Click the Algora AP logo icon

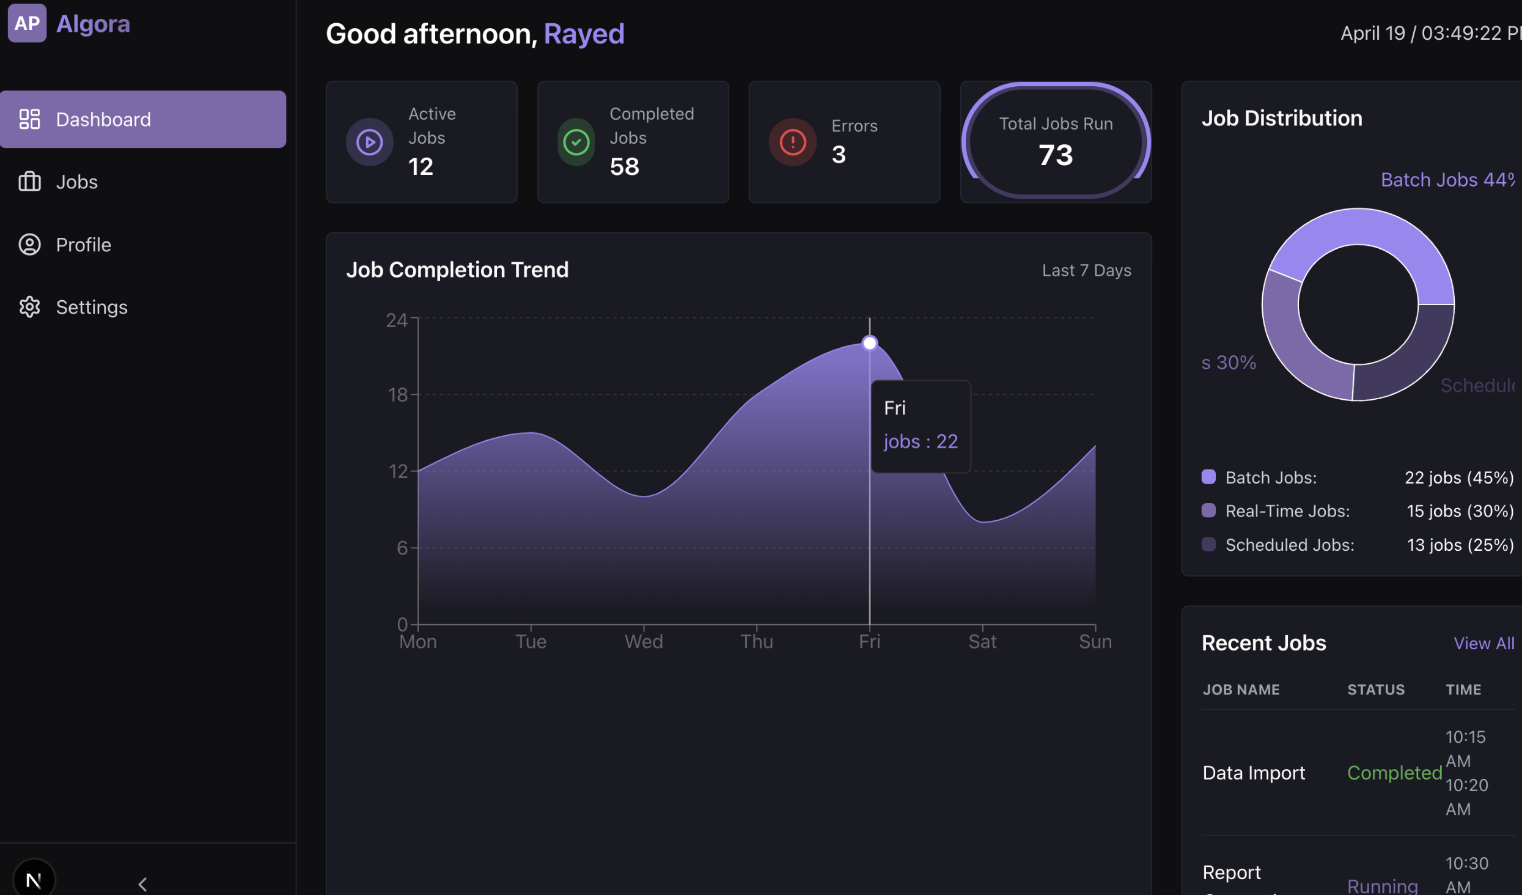pos(27,23)
